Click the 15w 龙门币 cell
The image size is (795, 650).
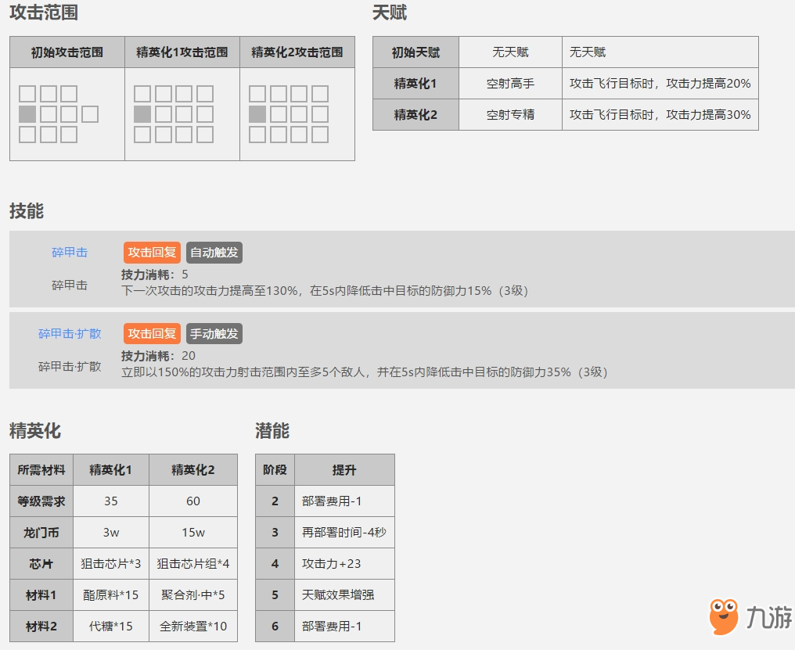pos(193,533)
